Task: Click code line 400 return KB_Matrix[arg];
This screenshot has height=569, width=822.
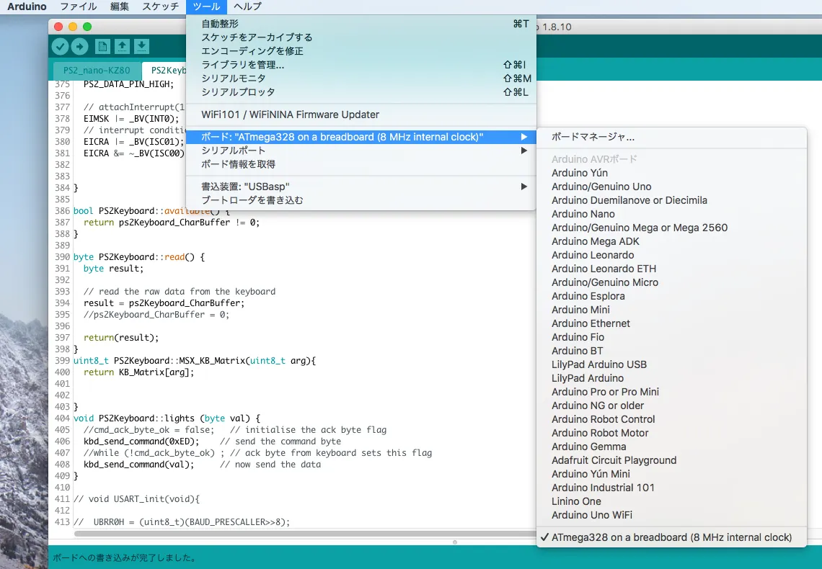Action: click(139, 372)
